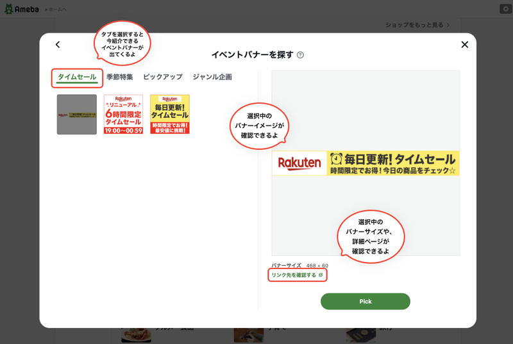
Task: Open the settings gear icon
Action: 506,9
